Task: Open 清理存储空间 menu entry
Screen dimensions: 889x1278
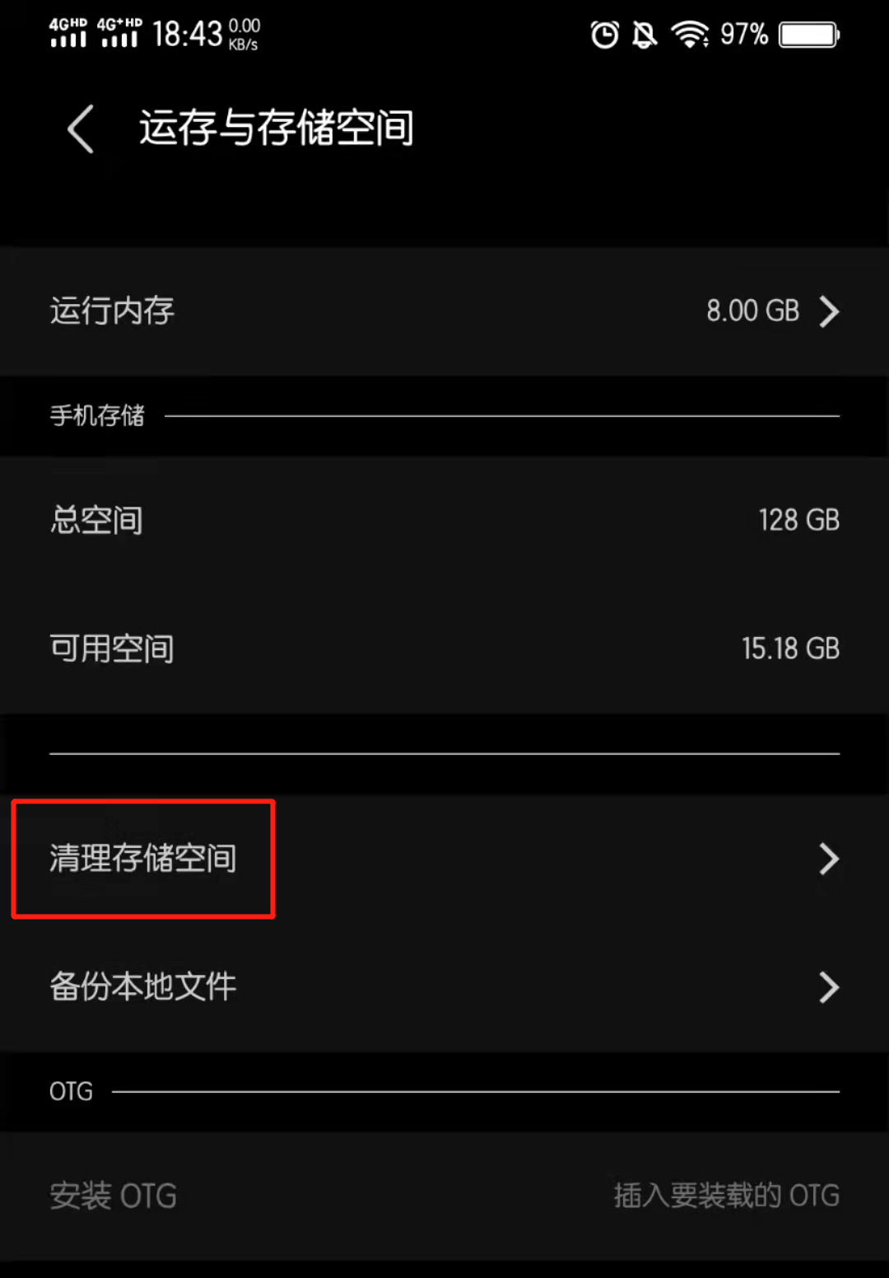Action: pyautogui.click(x=444, y=859)
